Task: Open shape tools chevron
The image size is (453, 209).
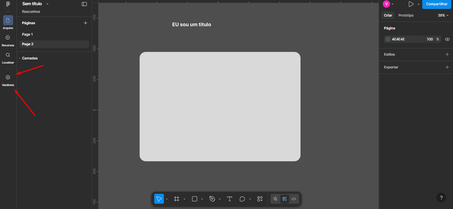Action: [x=202, y=199]
